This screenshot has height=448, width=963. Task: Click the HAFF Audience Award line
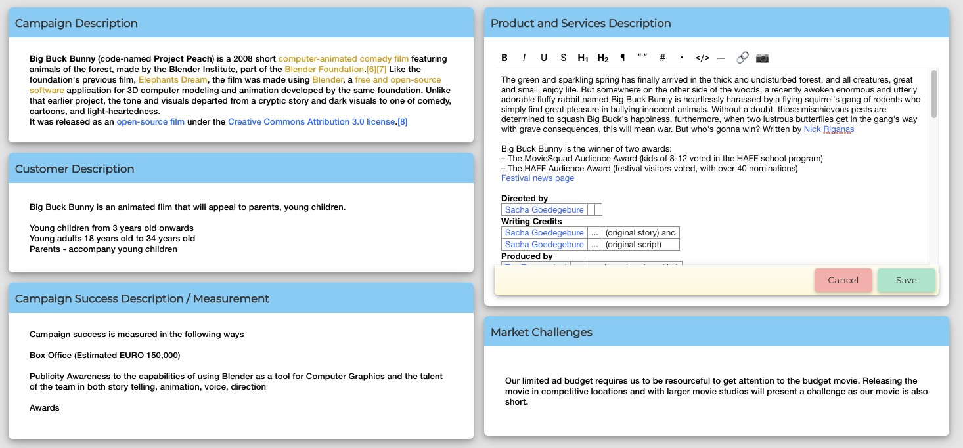[650, 169]
